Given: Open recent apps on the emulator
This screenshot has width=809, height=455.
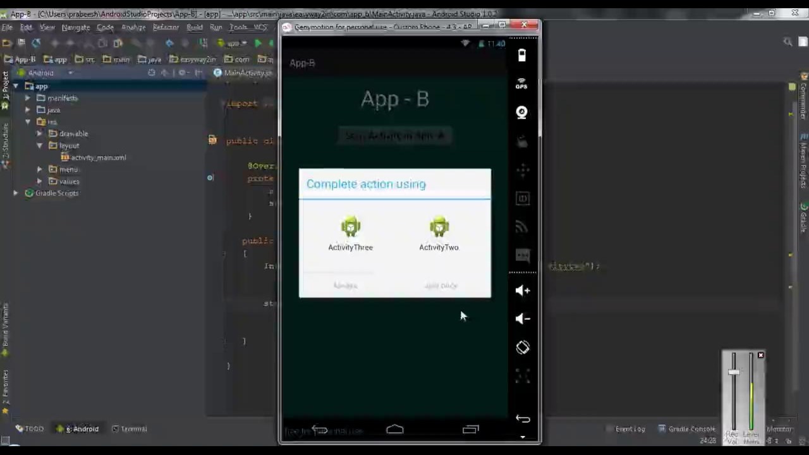Looking at the screenshot, I should tap(470, 430).
